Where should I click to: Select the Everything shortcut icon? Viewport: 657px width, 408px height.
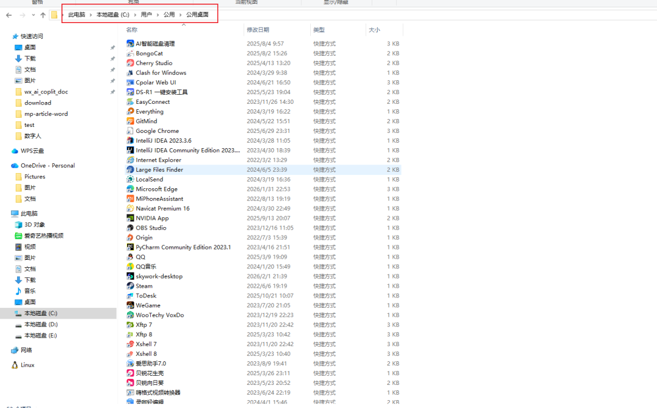[130, 111]
